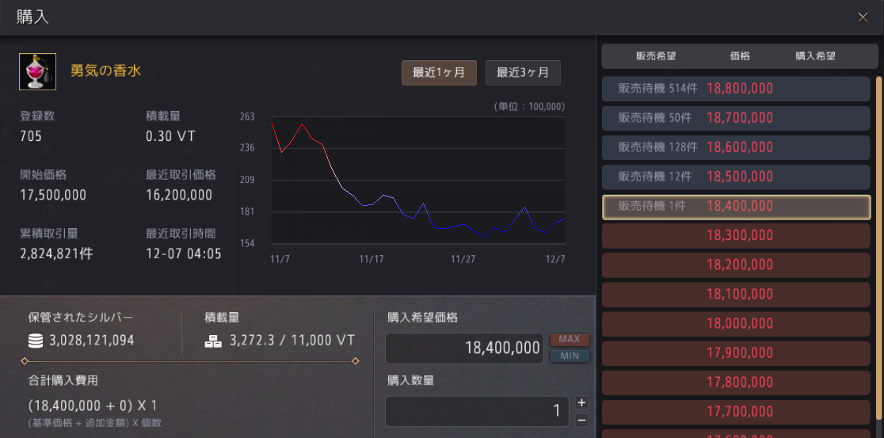Close the purchase window with X

(x=863, y=17)
